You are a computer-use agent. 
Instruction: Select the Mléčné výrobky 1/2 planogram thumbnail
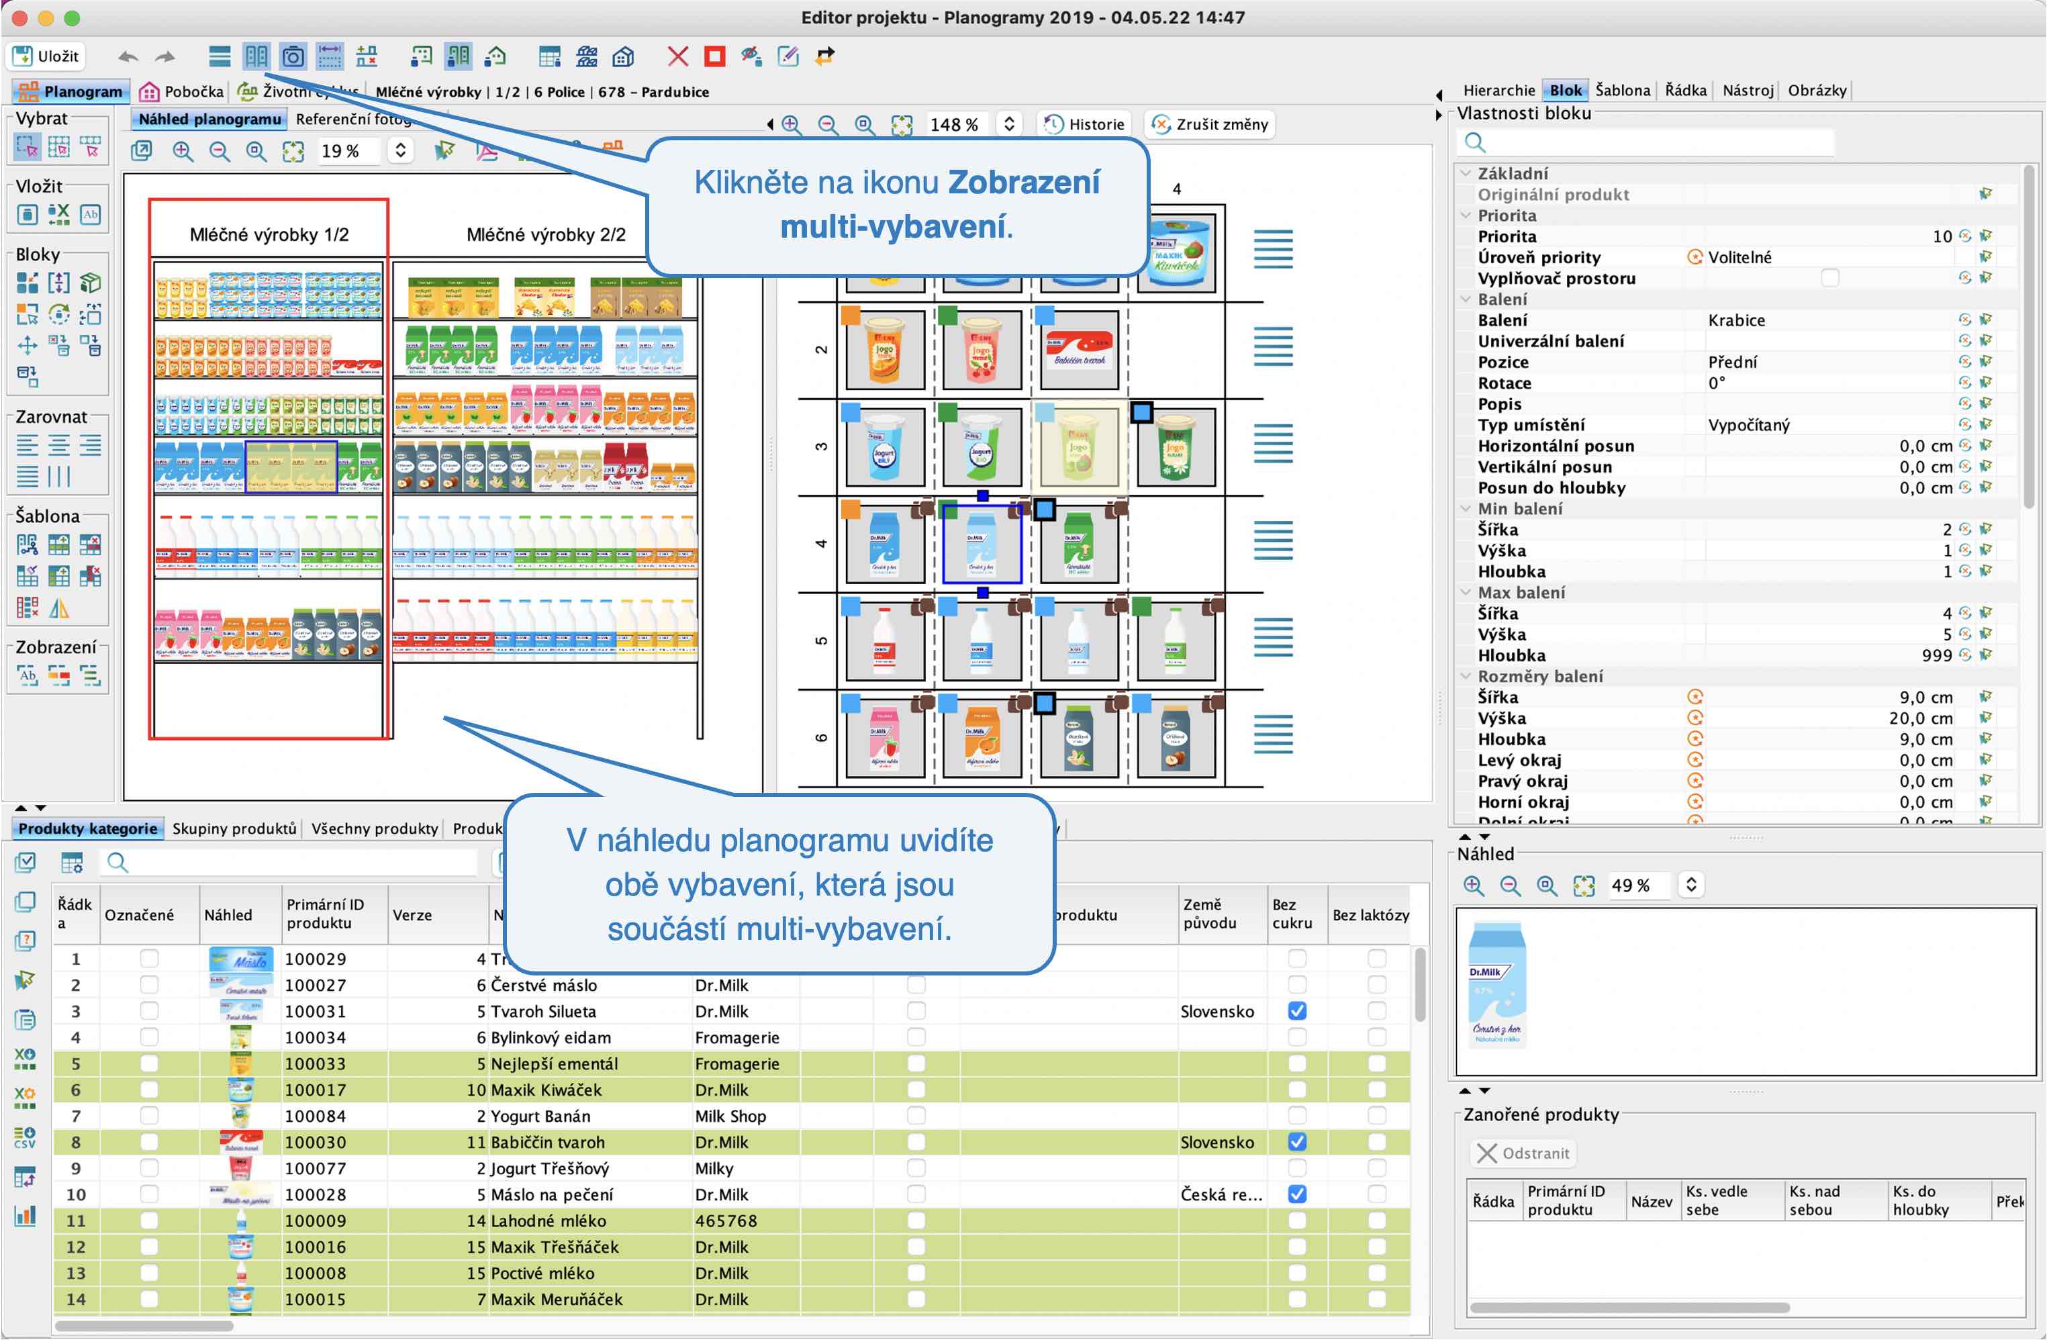click(x=269, y=469)
